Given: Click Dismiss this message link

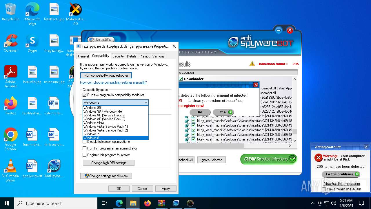Looking at the screenshot, I should point(342,184).
